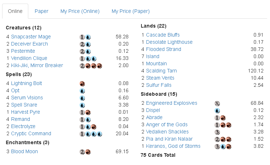This screenshot has height=165, width=270.
Task: Click the generic 3 icon for Vedalken Shackles
Action: click(x=217, y=132)
